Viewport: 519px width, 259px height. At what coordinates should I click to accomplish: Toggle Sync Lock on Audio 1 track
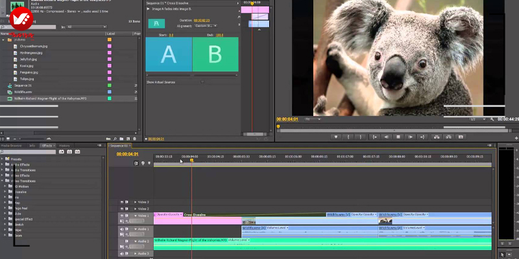point(127,229)
